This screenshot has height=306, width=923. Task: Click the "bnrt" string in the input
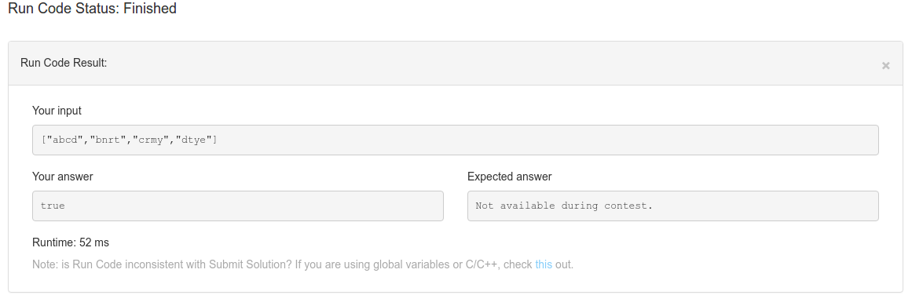point(108,140)
